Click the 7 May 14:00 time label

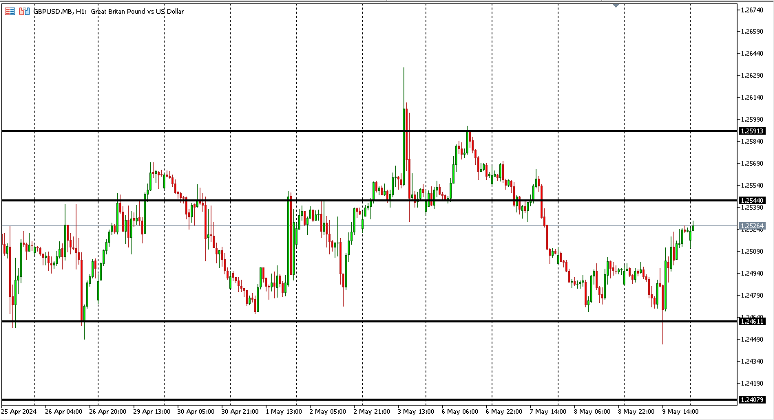[x=549, y=412]
